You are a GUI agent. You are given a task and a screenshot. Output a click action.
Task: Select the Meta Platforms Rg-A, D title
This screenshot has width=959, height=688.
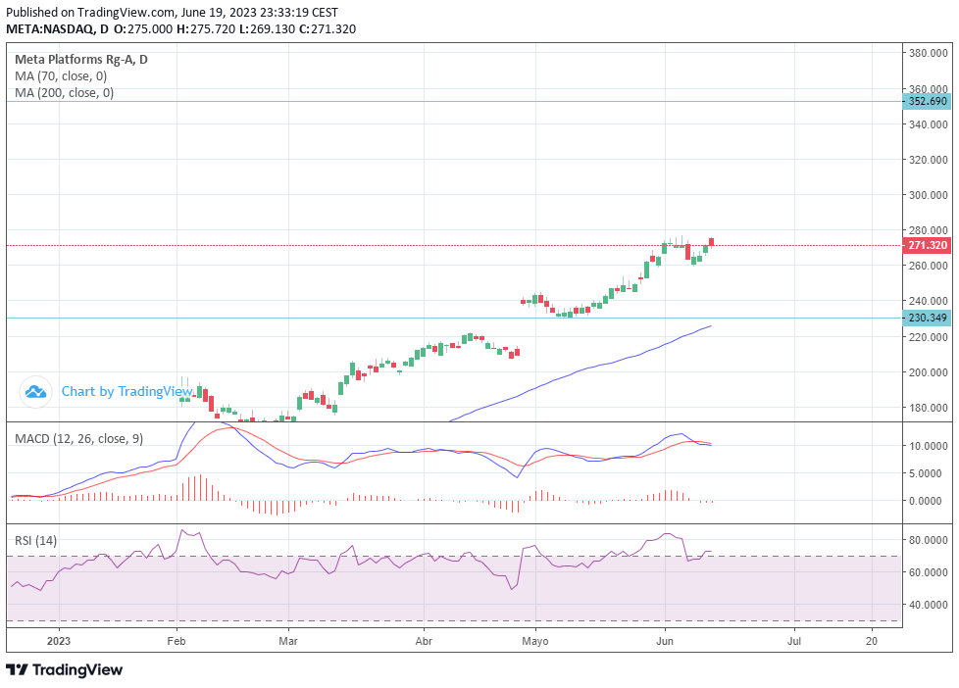[81, 60]
